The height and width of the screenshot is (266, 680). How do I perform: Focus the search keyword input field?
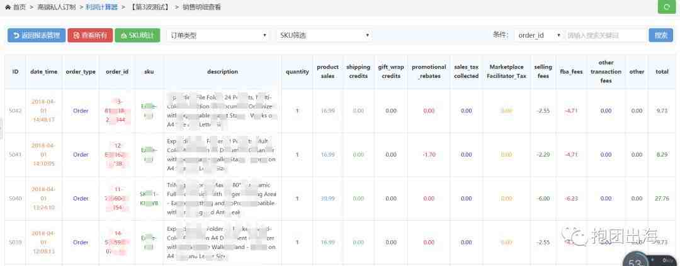605,35
